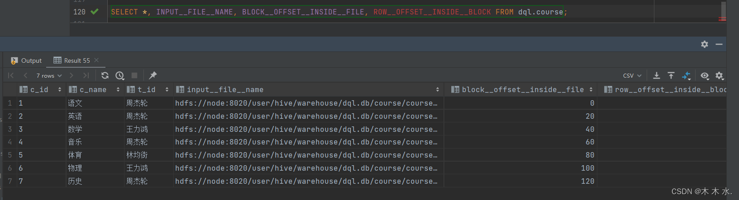Go to last page of results
Viewport: 739px width, 200px height.
pos(86,75)
